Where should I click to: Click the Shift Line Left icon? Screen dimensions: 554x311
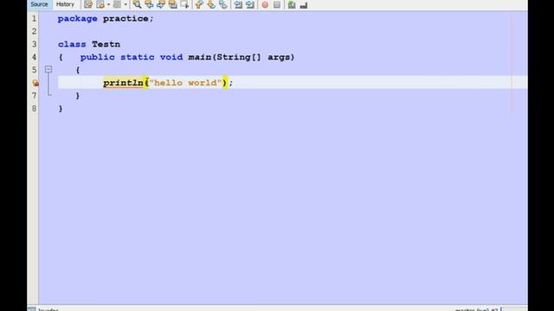tap(238, 4)
